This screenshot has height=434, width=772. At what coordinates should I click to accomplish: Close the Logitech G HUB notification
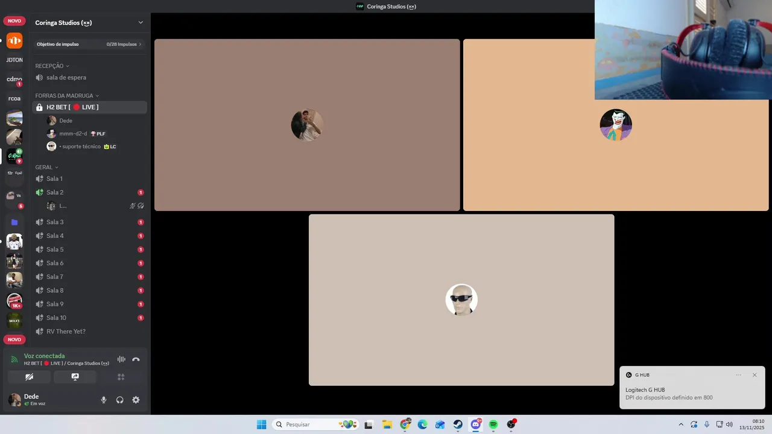(x=755, y=375)
